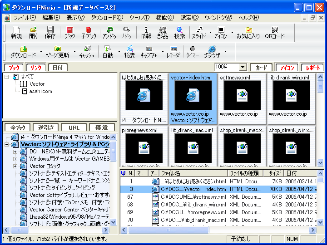Sort by 日付 column header

point(300,173)
